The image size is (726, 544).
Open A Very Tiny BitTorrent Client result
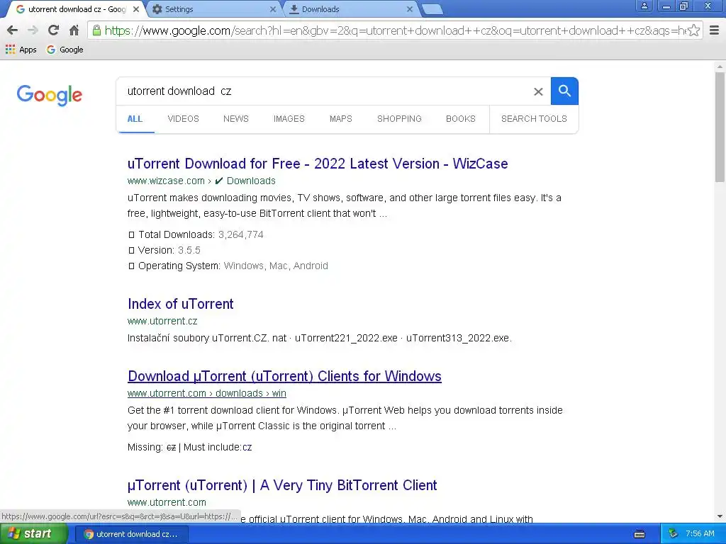pos(282,485)
